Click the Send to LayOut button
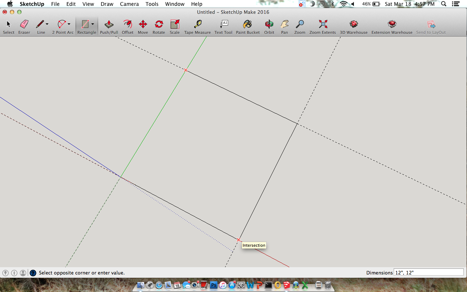Image resolution: width=467 pixels, height=292 pixels. click(431, 27)
